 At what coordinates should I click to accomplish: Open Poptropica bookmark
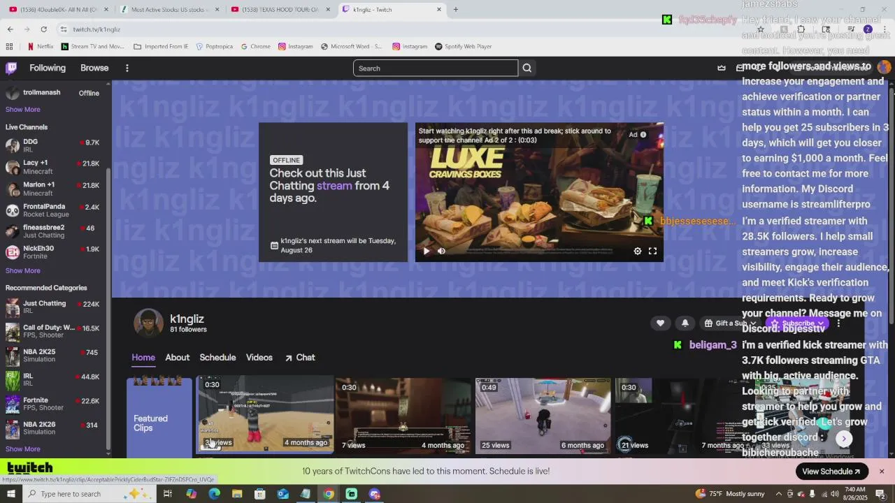coord(214,47)
